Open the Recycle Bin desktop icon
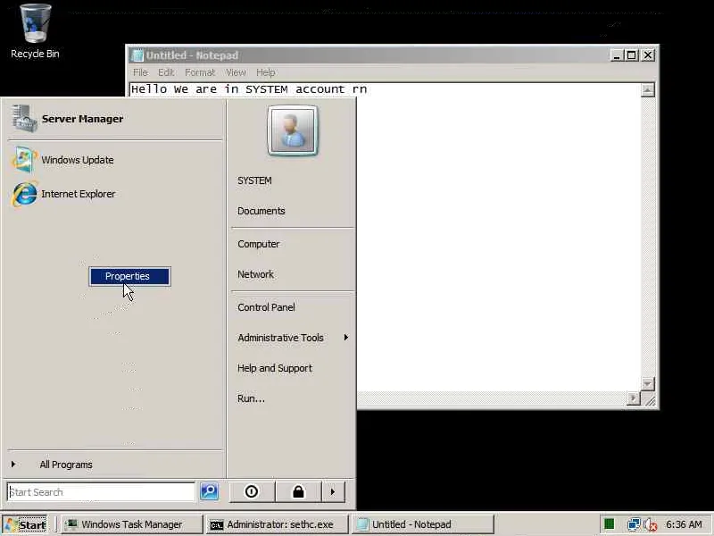Viewport: 714px width, 536px height. point(35,31)
